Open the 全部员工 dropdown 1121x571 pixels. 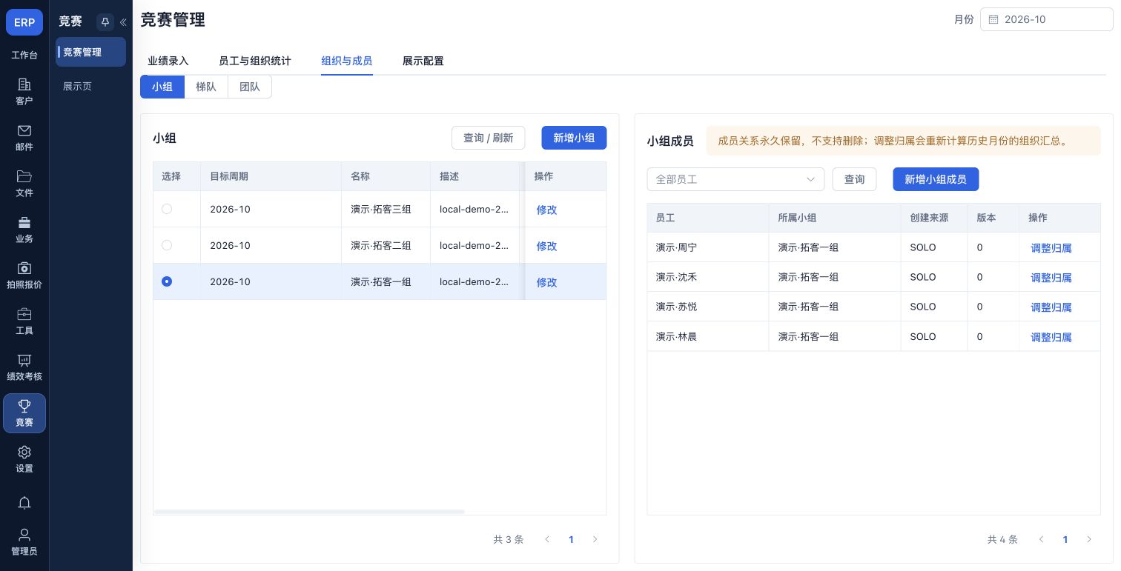735,179
